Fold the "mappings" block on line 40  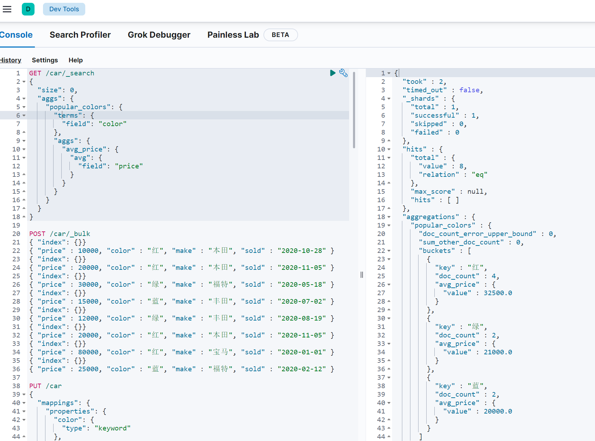(x=24, y=403)
